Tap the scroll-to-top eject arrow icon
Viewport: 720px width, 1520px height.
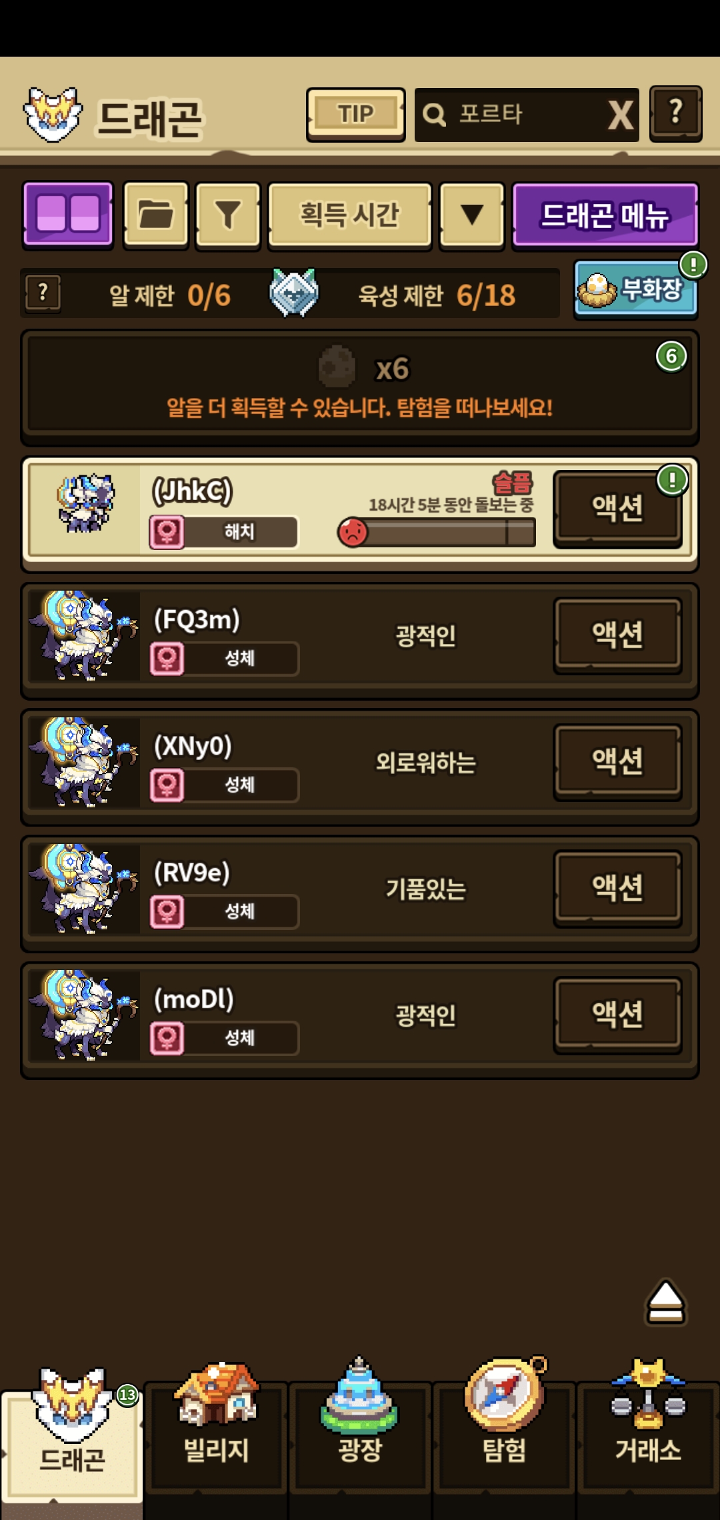tap(665, 1301)
